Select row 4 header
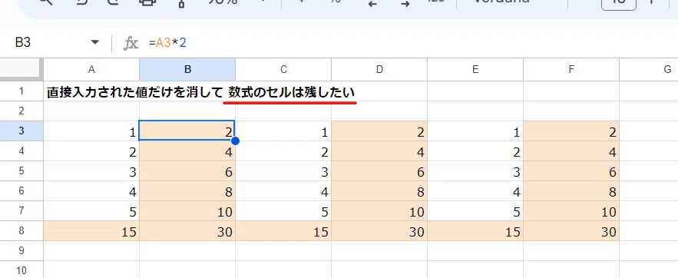 (21, 151)
